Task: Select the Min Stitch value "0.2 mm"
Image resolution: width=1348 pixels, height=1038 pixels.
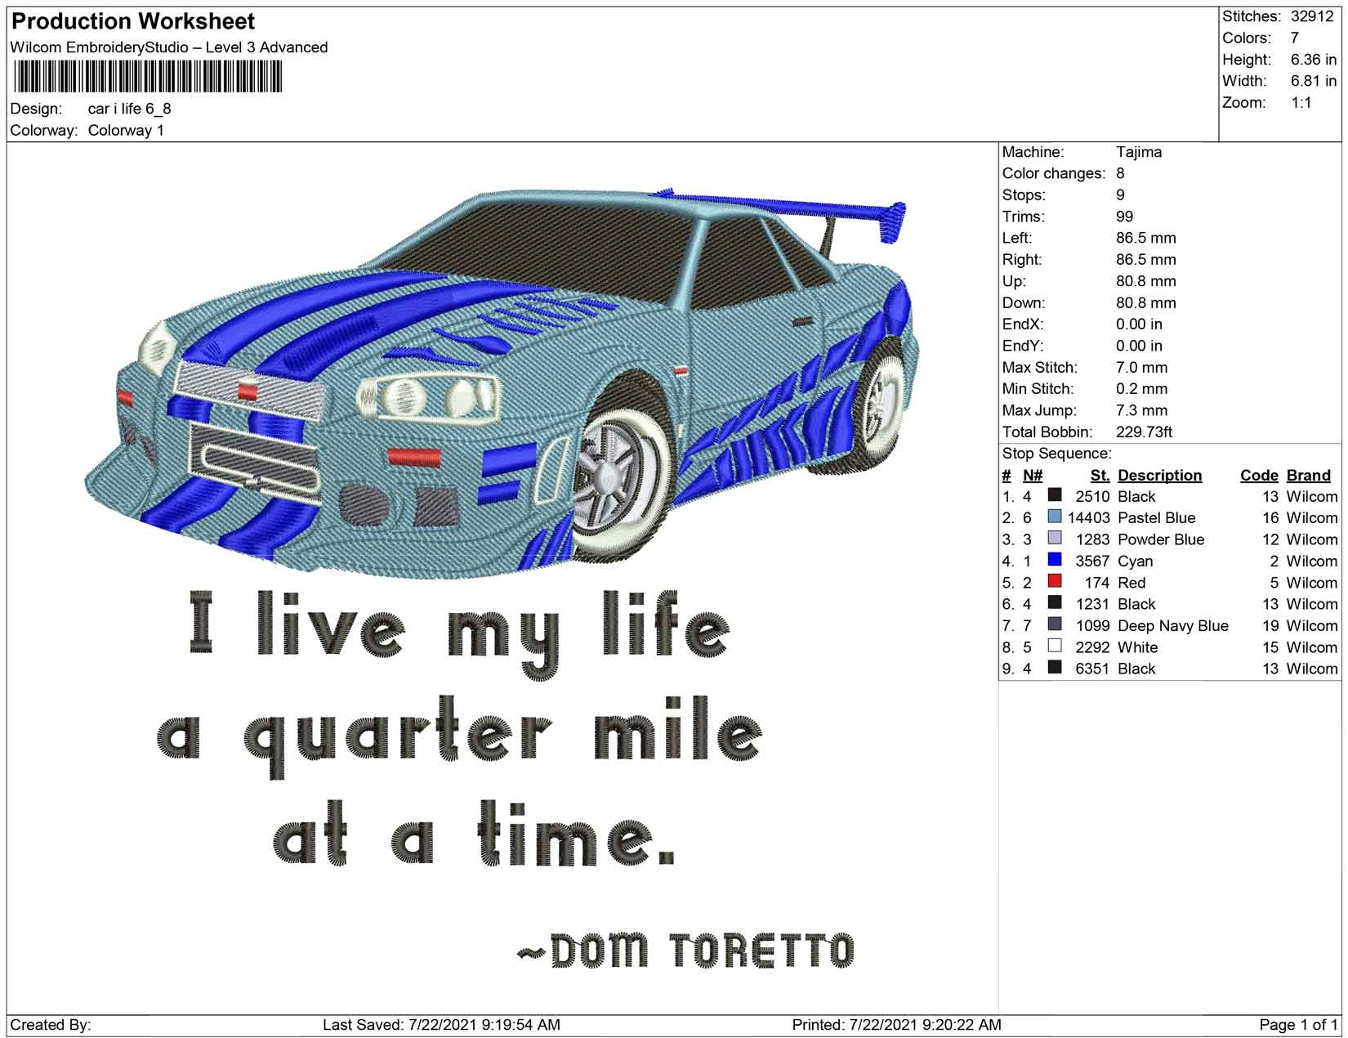Action: (x=1142, y=389)
